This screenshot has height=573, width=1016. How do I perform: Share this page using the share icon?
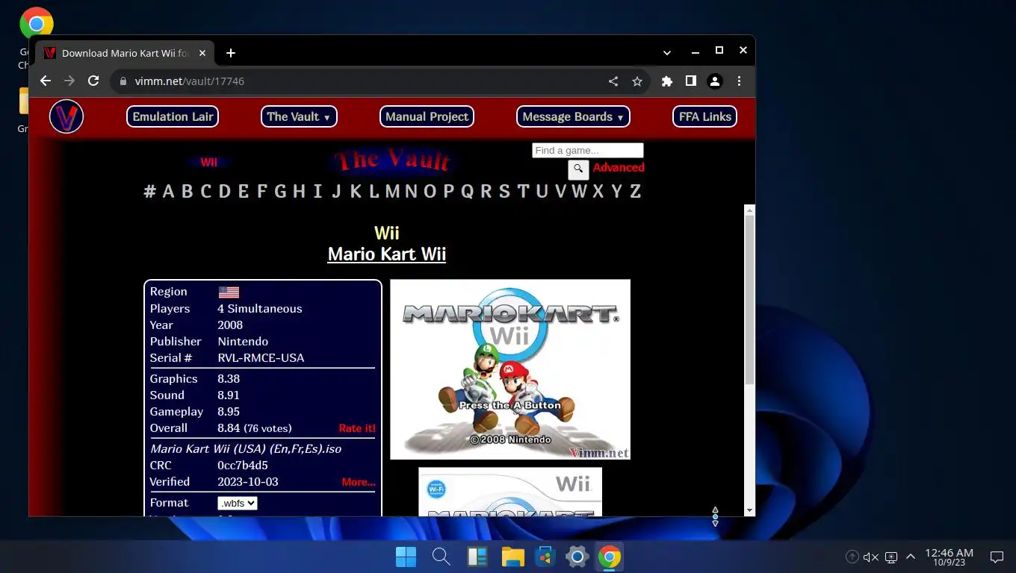(613, 81)
